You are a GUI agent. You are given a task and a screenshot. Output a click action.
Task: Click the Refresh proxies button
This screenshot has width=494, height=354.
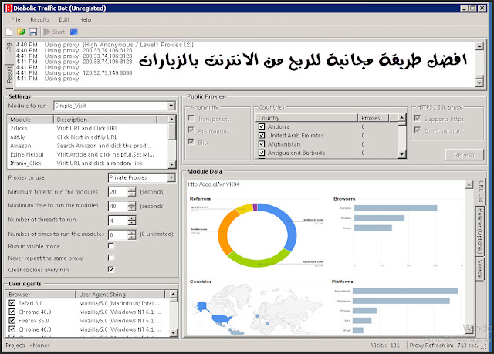[465, 155]
